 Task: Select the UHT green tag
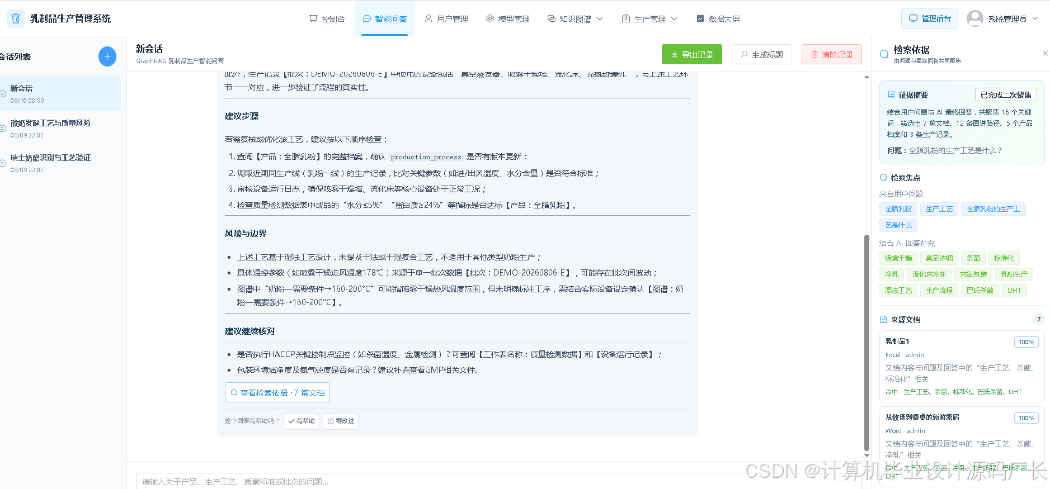[x=1014, y=291]
